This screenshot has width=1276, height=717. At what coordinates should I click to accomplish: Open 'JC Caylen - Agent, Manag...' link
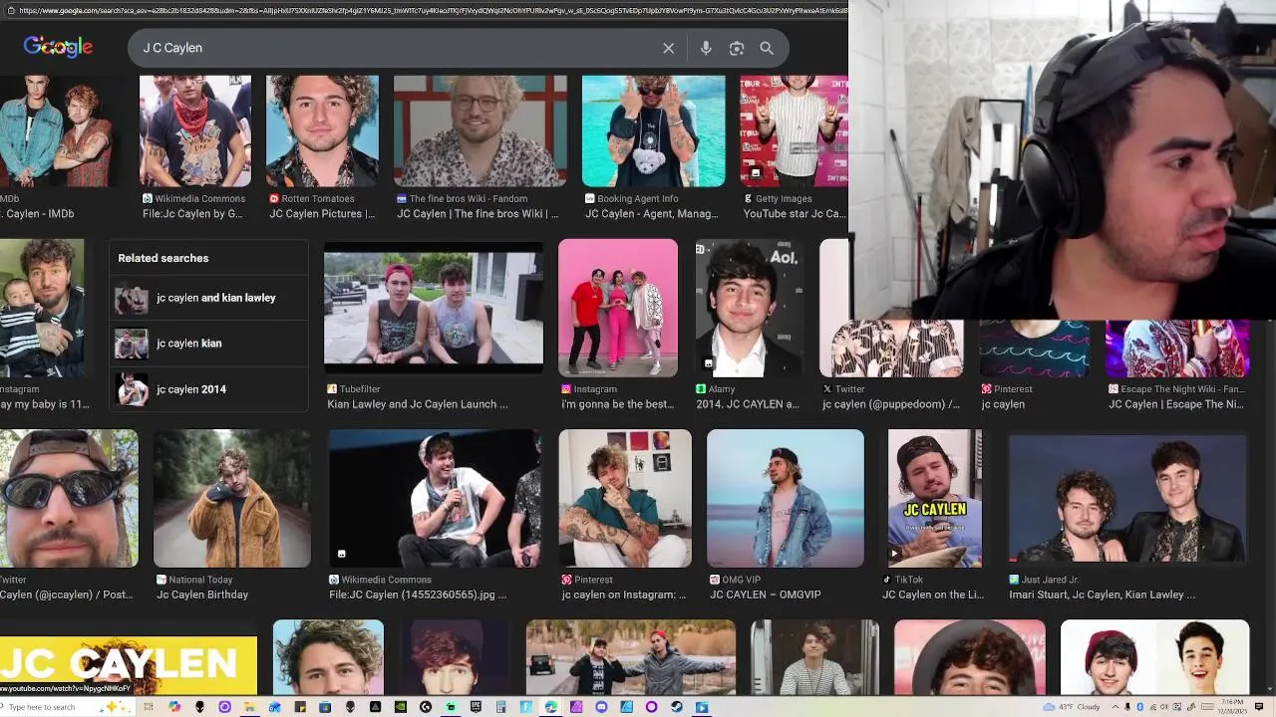651,214
